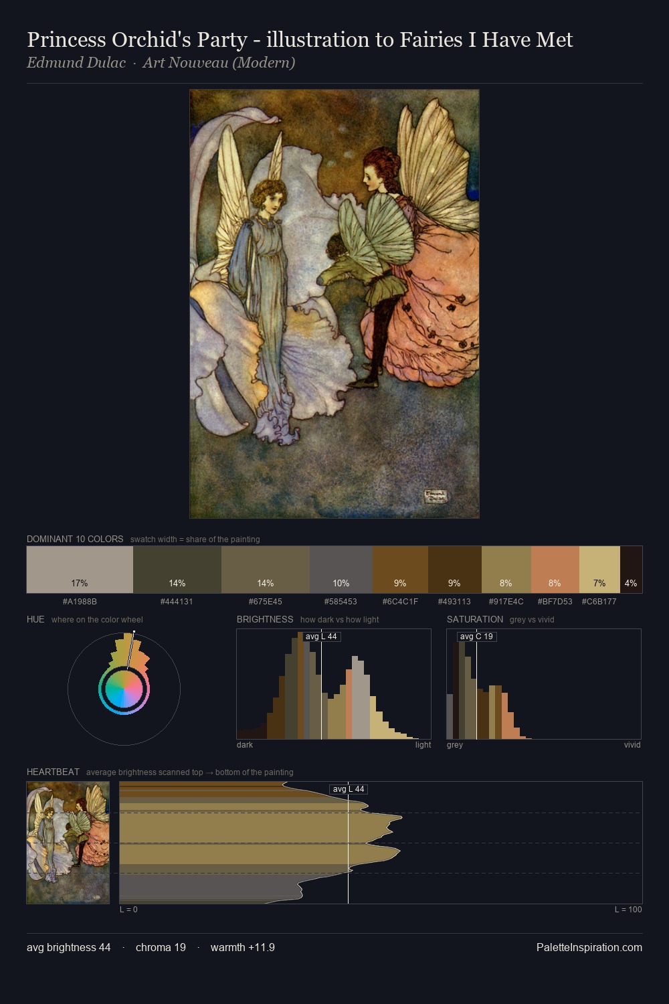Choose the #585453 grey swatch at 10%
The height and width of the screenshot is (1004, 669).
pyautogui.click(x=341, y=570)
